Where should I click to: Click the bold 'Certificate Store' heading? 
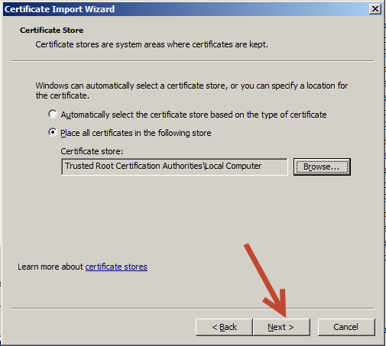click(x=52, y=31)
